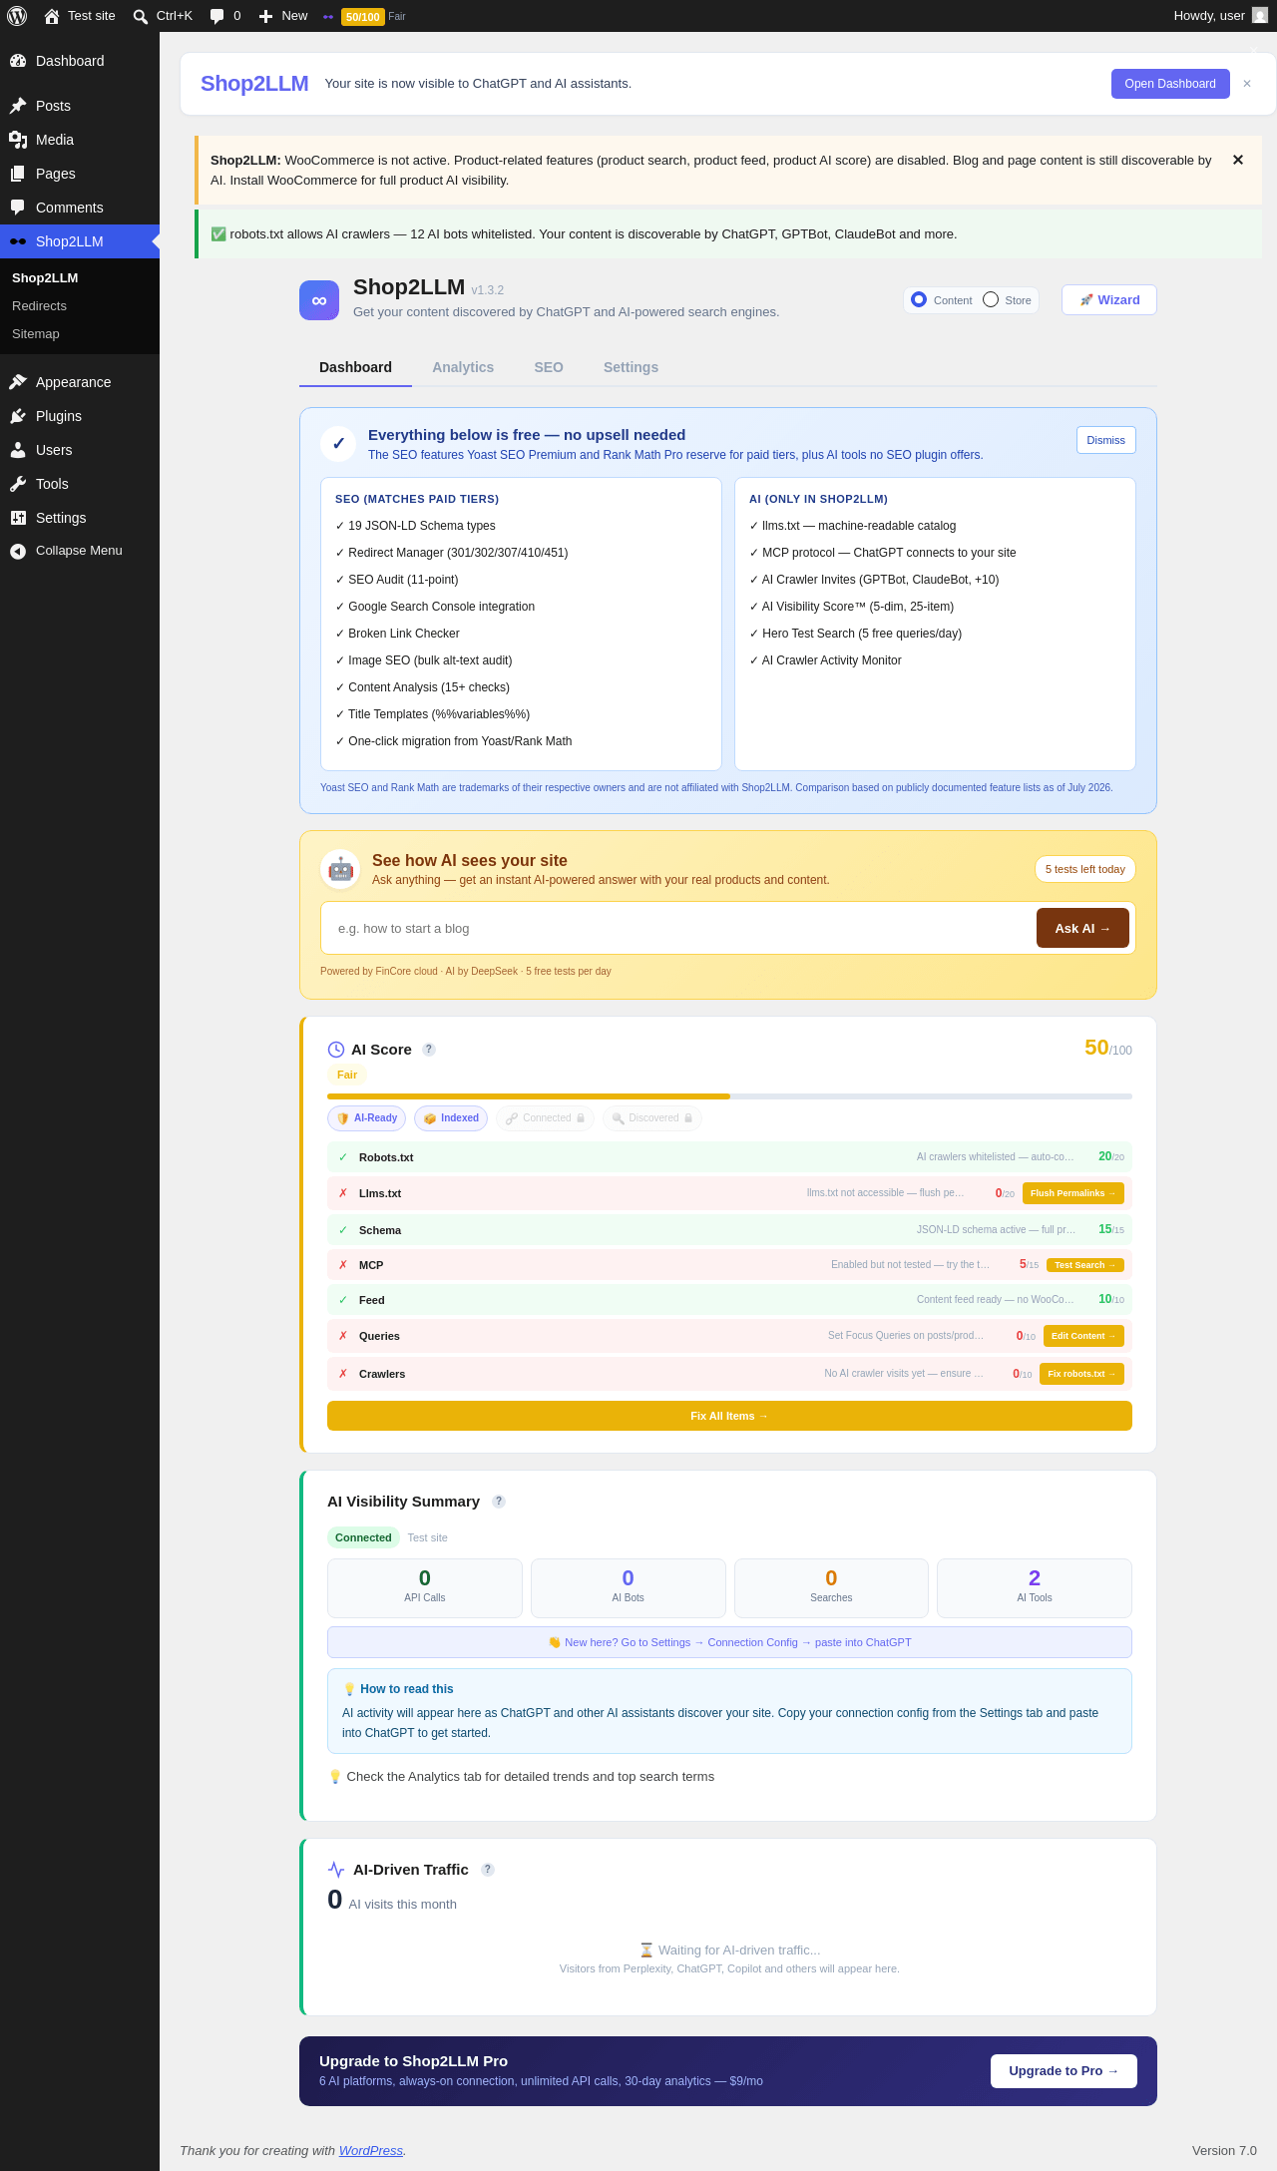Click '5 tests left today' label
Image resolution: width=1277 pixels, height=2171 pixels.
(x=1085, y=869)
